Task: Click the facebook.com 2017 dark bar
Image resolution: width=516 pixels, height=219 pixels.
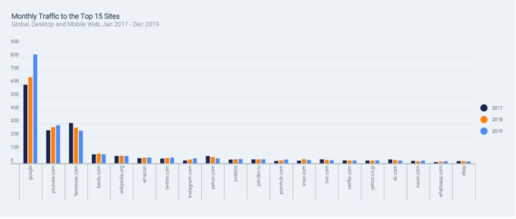Action: (x=71, y=143)
